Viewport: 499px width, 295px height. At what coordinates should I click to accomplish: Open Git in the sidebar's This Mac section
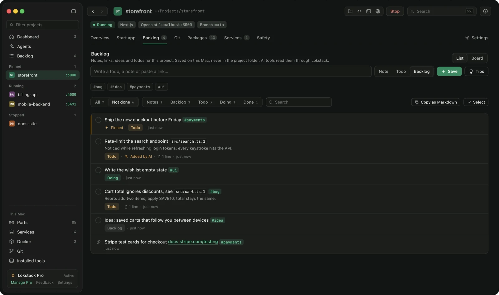tap(42, 251)
